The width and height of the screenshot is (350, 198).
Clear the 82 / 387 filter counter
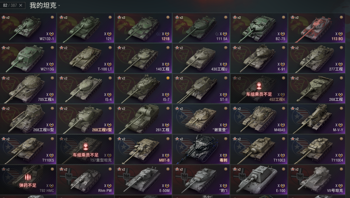20,6
